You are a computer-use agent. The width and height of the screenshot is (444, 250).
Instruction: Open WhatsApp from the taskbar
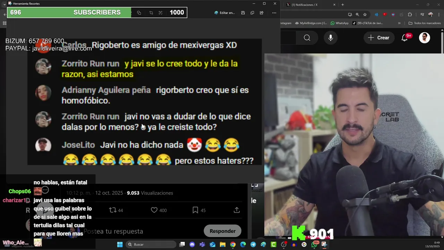314,244
